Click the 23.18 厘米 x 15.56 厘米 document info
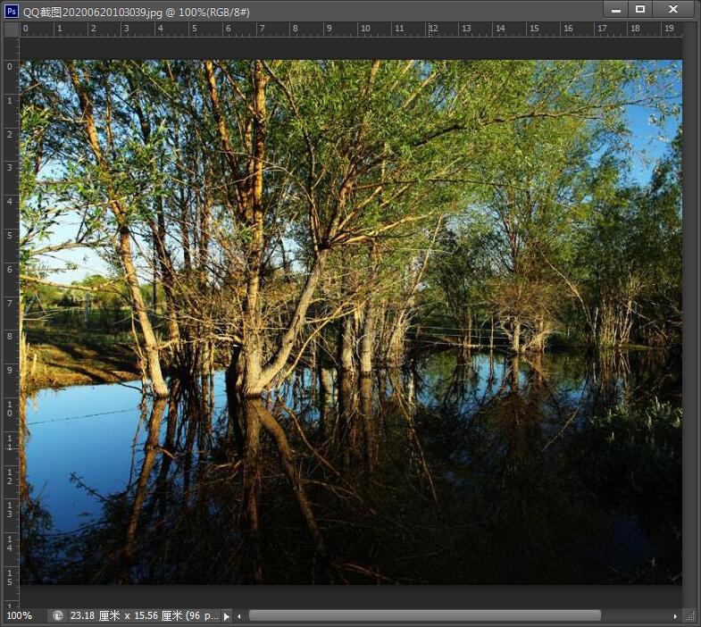Image resolution: width=701 pixels, height=627 pixels. (x=143, y=615)
